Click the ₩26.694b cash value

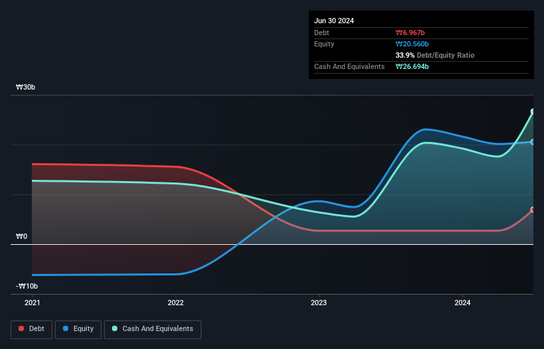(412, 66)
